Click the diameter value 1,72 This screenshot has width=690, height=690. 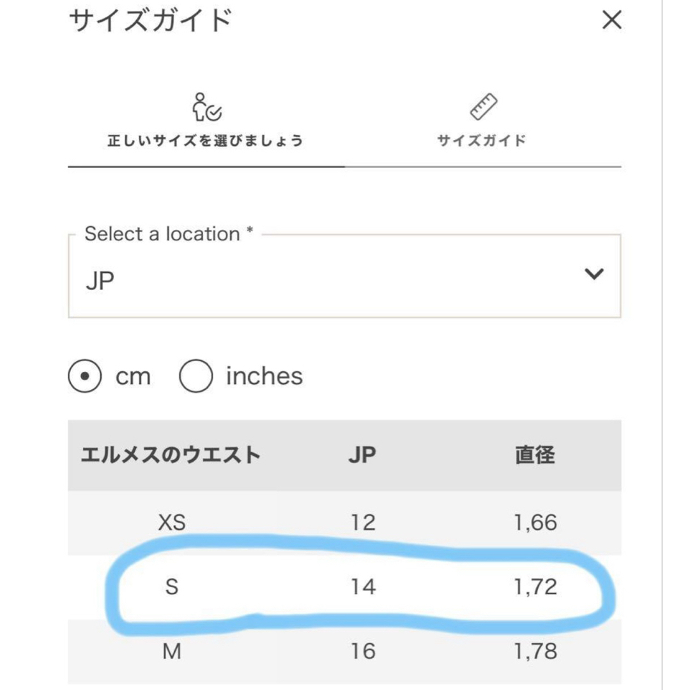(535, 587)
